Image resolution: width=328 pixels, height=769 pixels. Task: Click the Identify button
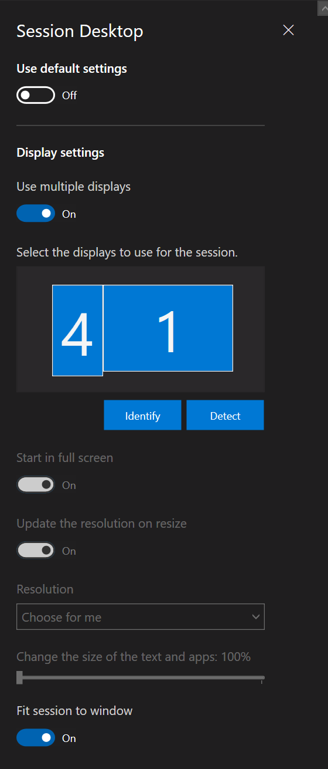[142, 416]
